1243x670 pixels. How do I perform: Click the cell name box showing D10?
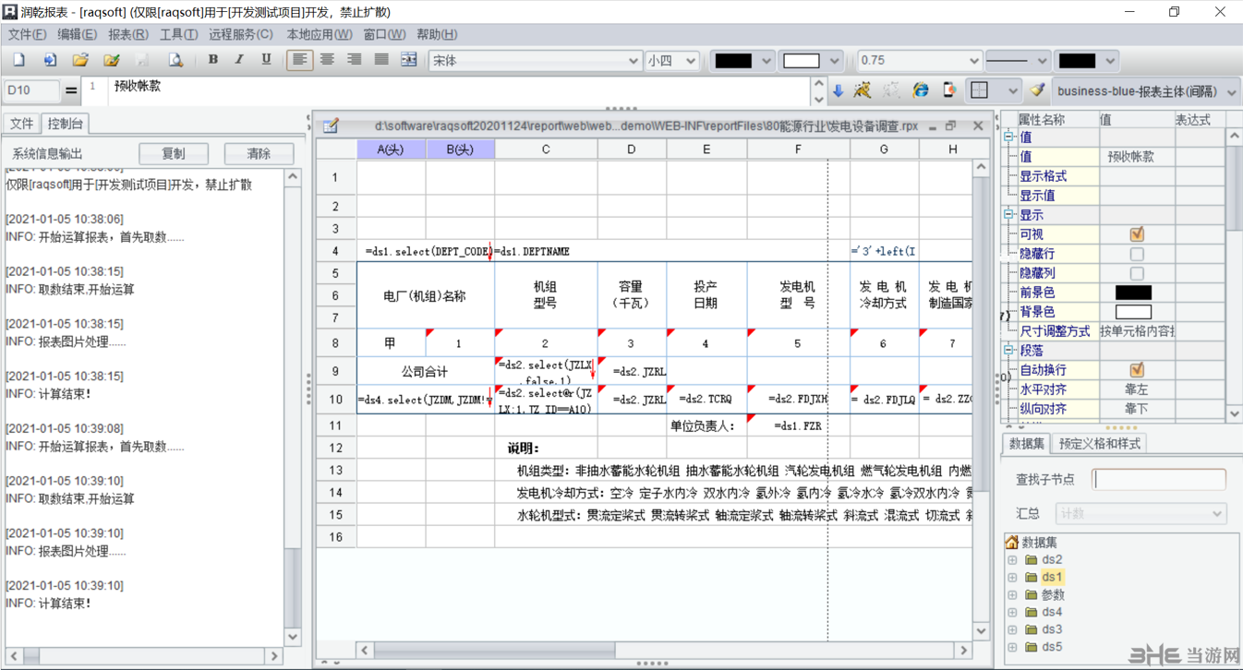click(x=31, y=90)
